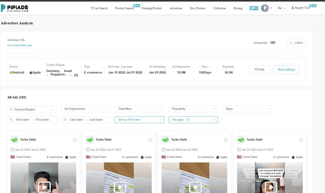The height and width of the screenshot is (193, 325).
Task: Click the US flag on the Jun 22-Jun 23 card
Action: tap(239, 157)
